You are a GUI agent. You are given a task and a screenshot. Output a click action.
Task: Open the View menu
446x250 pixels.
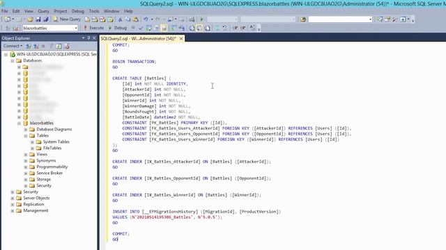29,11
